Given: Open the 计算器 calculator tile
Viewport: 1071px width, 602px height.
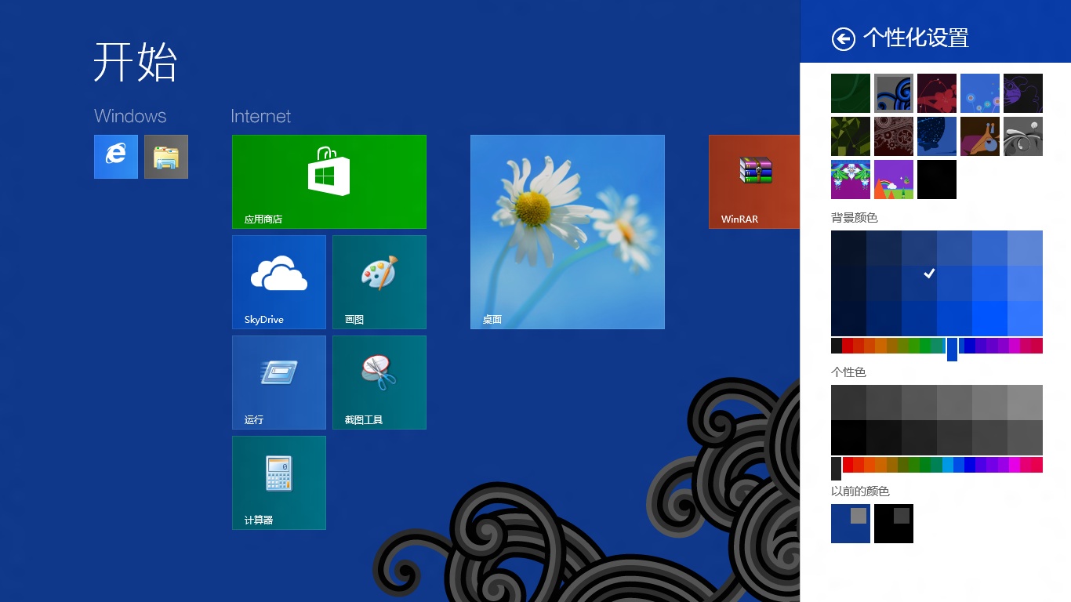Looking at the screenshot, I should click(x=279, y=483).
